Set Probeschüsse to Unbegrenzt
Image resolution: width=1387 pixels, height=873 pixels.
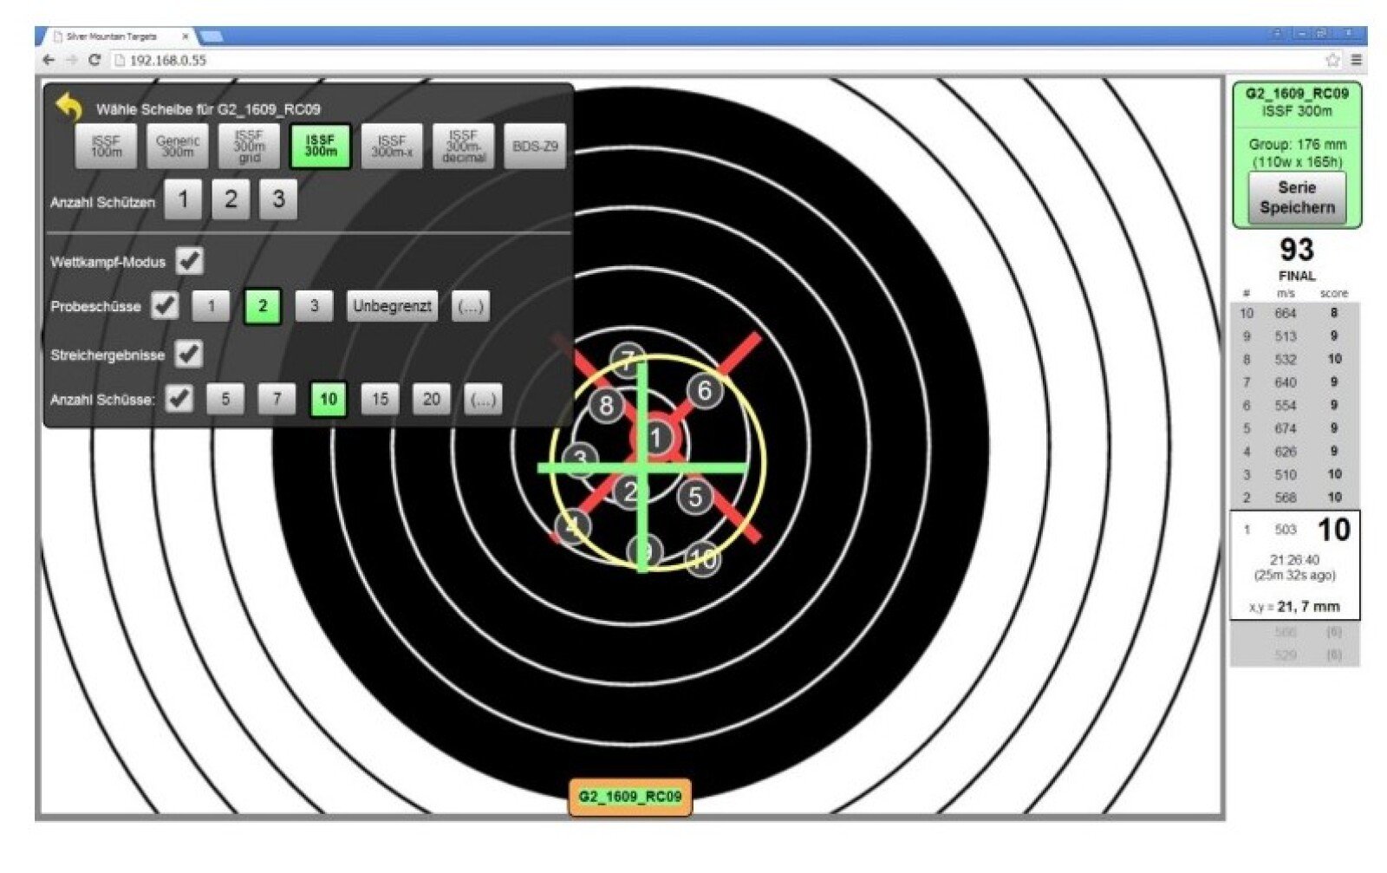click(392, 306)
